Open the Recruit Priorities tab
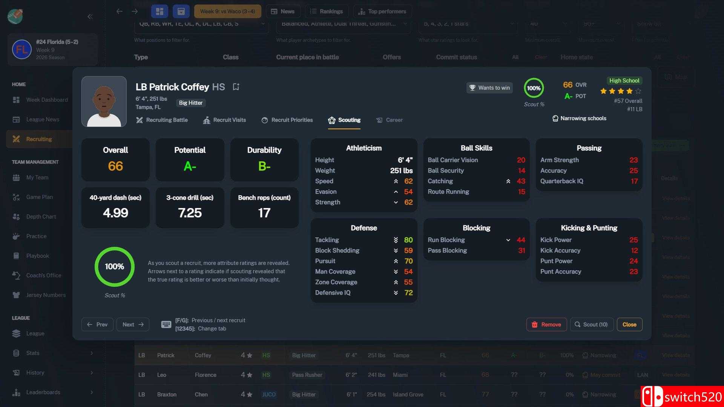This screenshot has width=724, height=407. 287,120
